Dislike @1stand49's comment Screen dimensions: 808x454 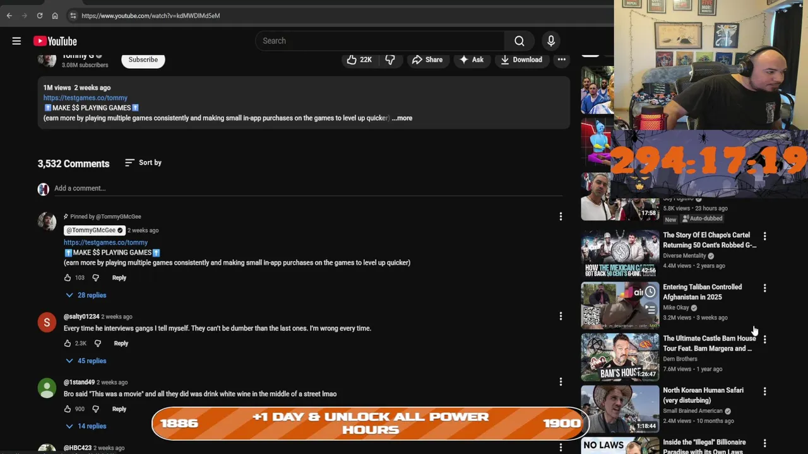[95, 409]
